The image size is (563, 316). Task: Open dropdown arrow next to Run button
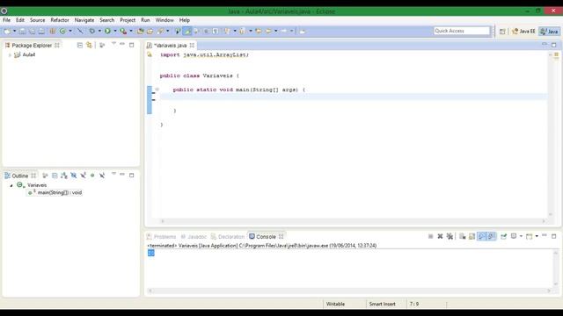pyautogui.click(x=115, y=32)
